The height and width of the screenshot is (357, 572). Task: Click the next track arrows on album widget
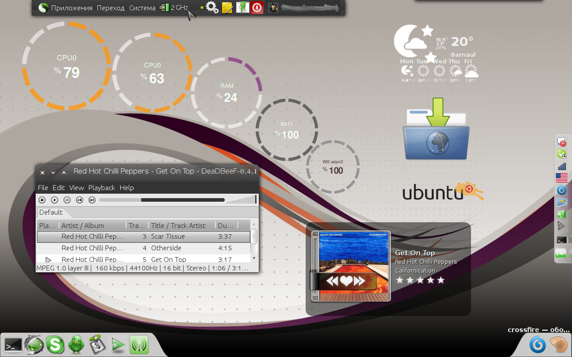click(x=360, y=281)
